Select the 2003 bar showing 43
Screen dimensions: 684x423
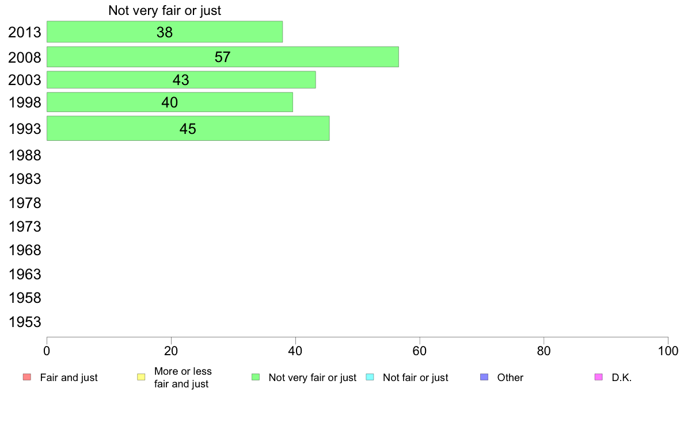click(181, 80)
